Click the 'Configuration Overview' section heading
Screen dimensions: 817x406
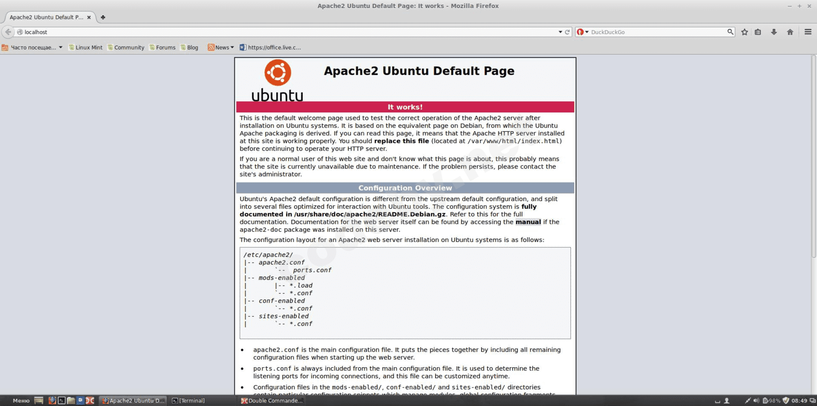[x=405, y=188]
